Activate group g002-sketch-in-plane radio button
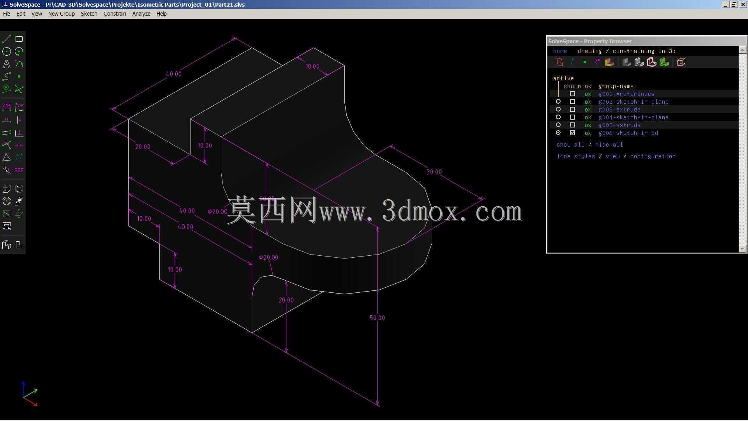The image size is (748, 421). (x=558, y=102)
